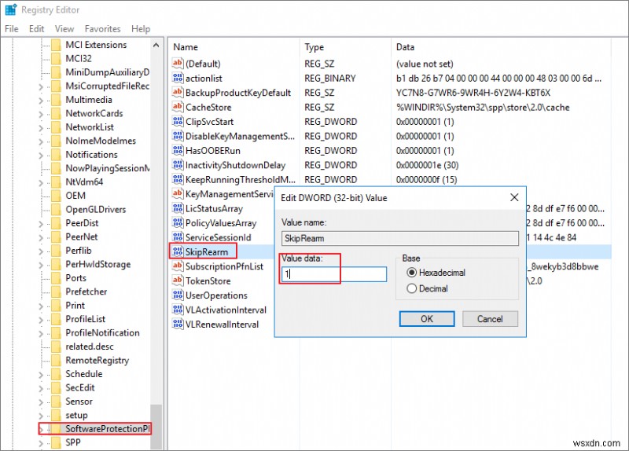Viewport: 629px width, 451px height.
Task: Expand the Notifications tree node
Action: click(41, 155)
